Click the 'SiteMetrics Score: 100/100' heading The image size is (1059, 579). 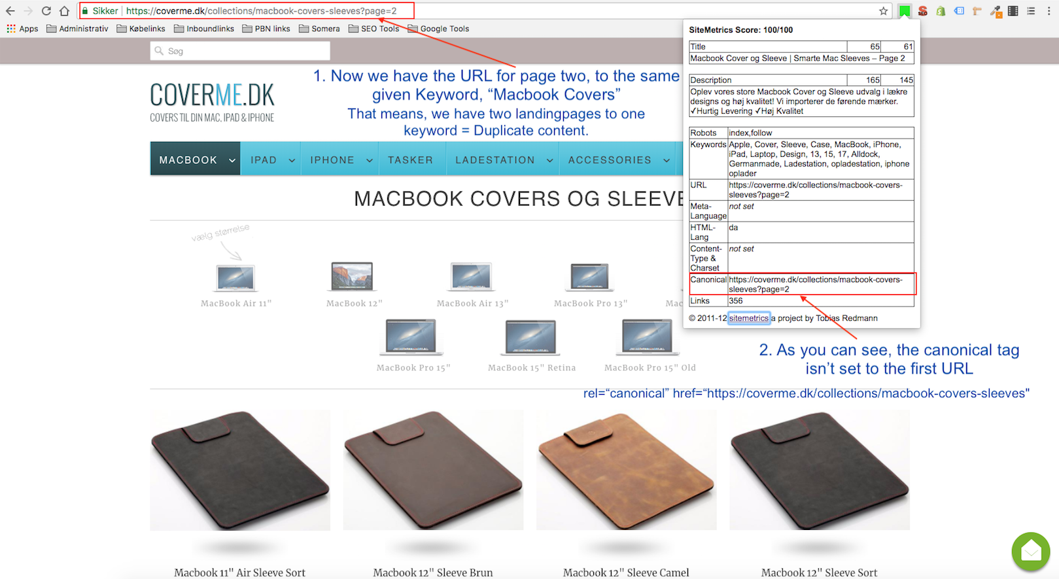[x=740, y=30]
